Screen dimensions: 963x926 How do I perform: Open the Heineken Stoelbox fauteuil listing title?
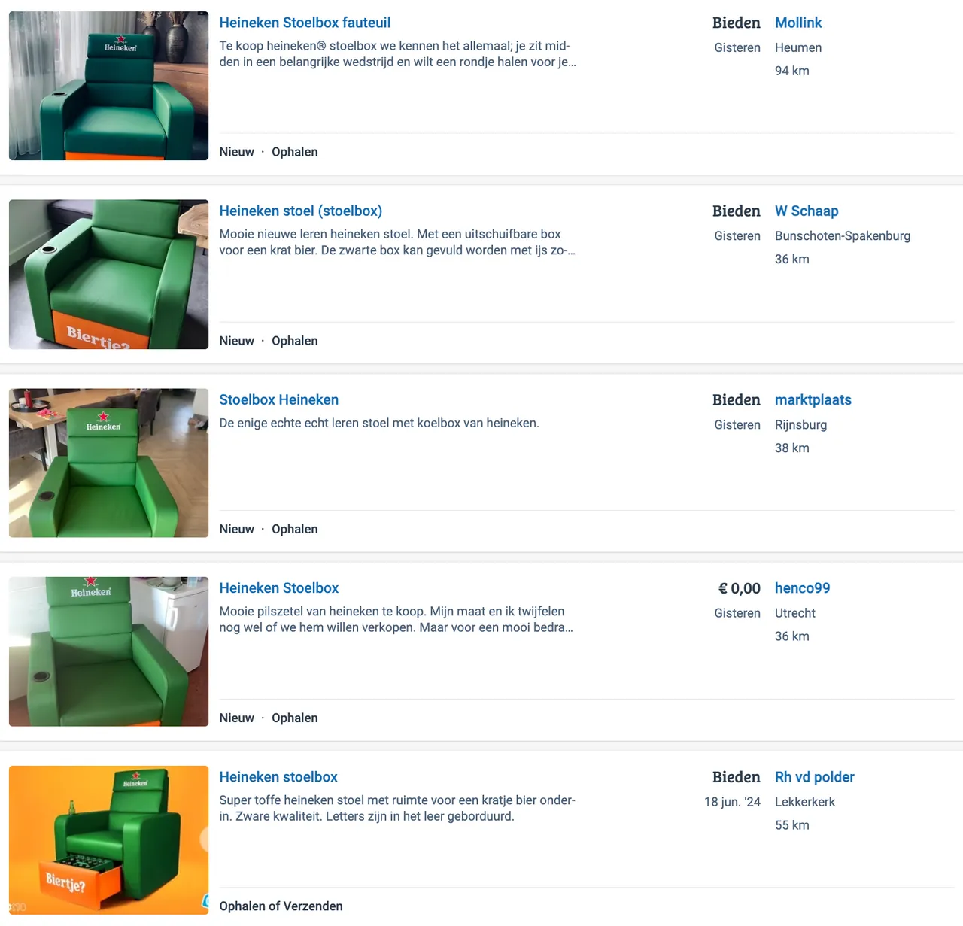click(x=305, y=23)
